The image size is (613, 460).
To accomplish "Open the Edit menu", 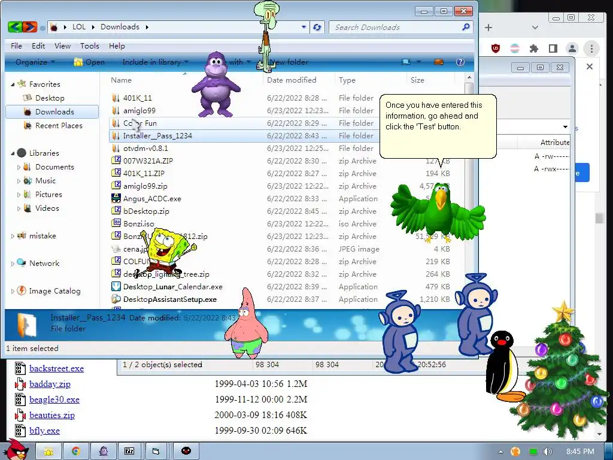I will [38, 46].
